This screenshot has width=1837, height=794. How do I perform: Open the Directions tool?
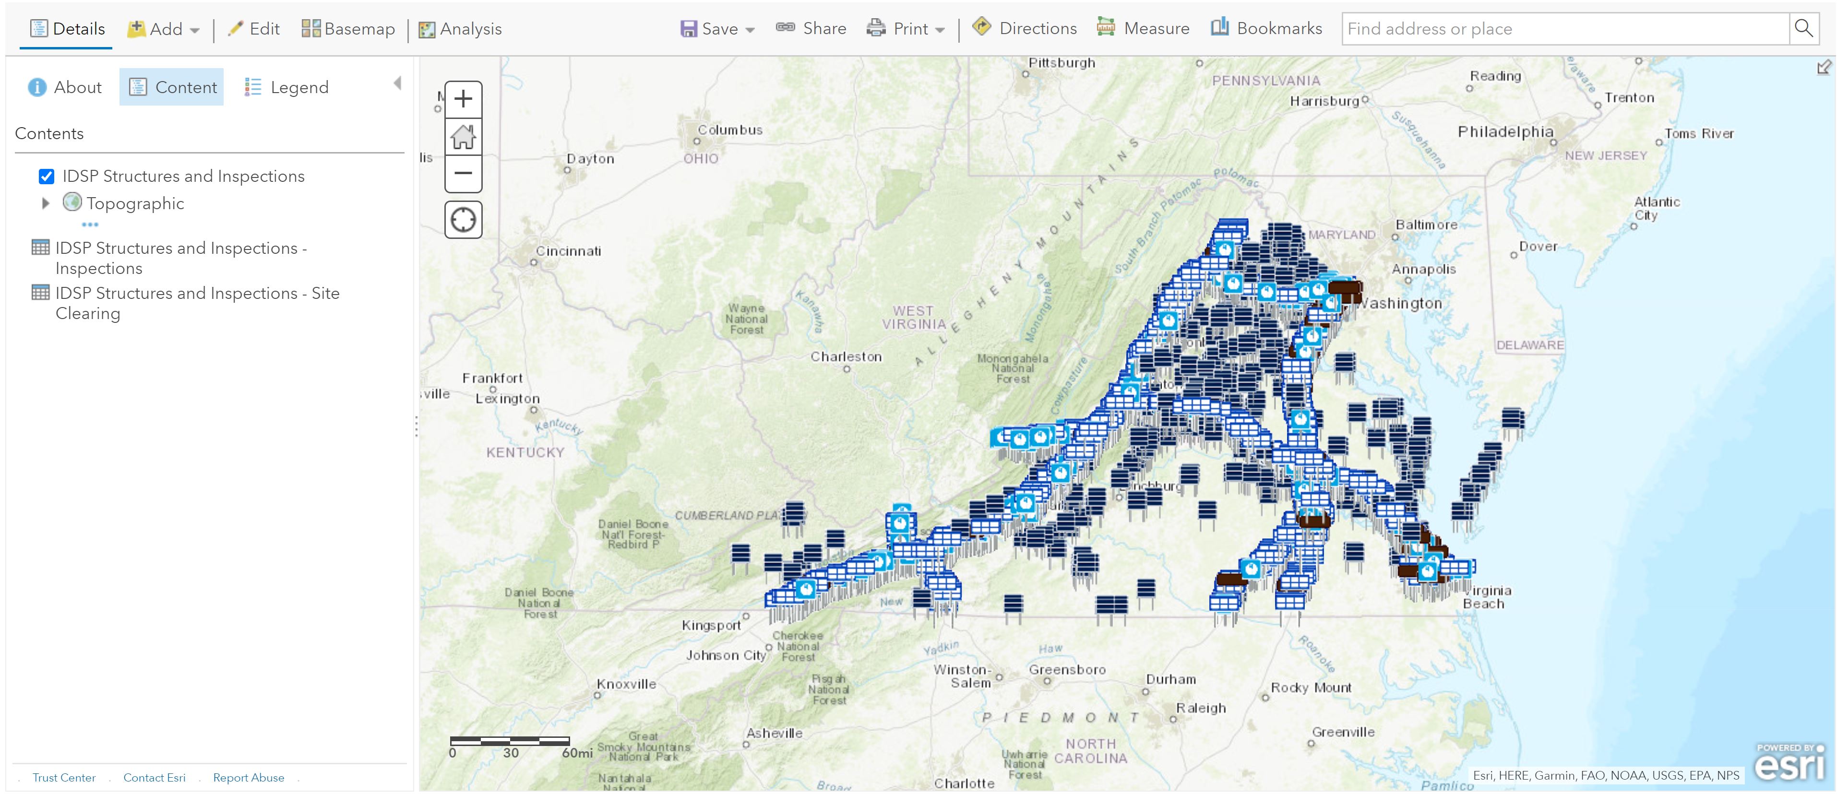(1024, 28)
